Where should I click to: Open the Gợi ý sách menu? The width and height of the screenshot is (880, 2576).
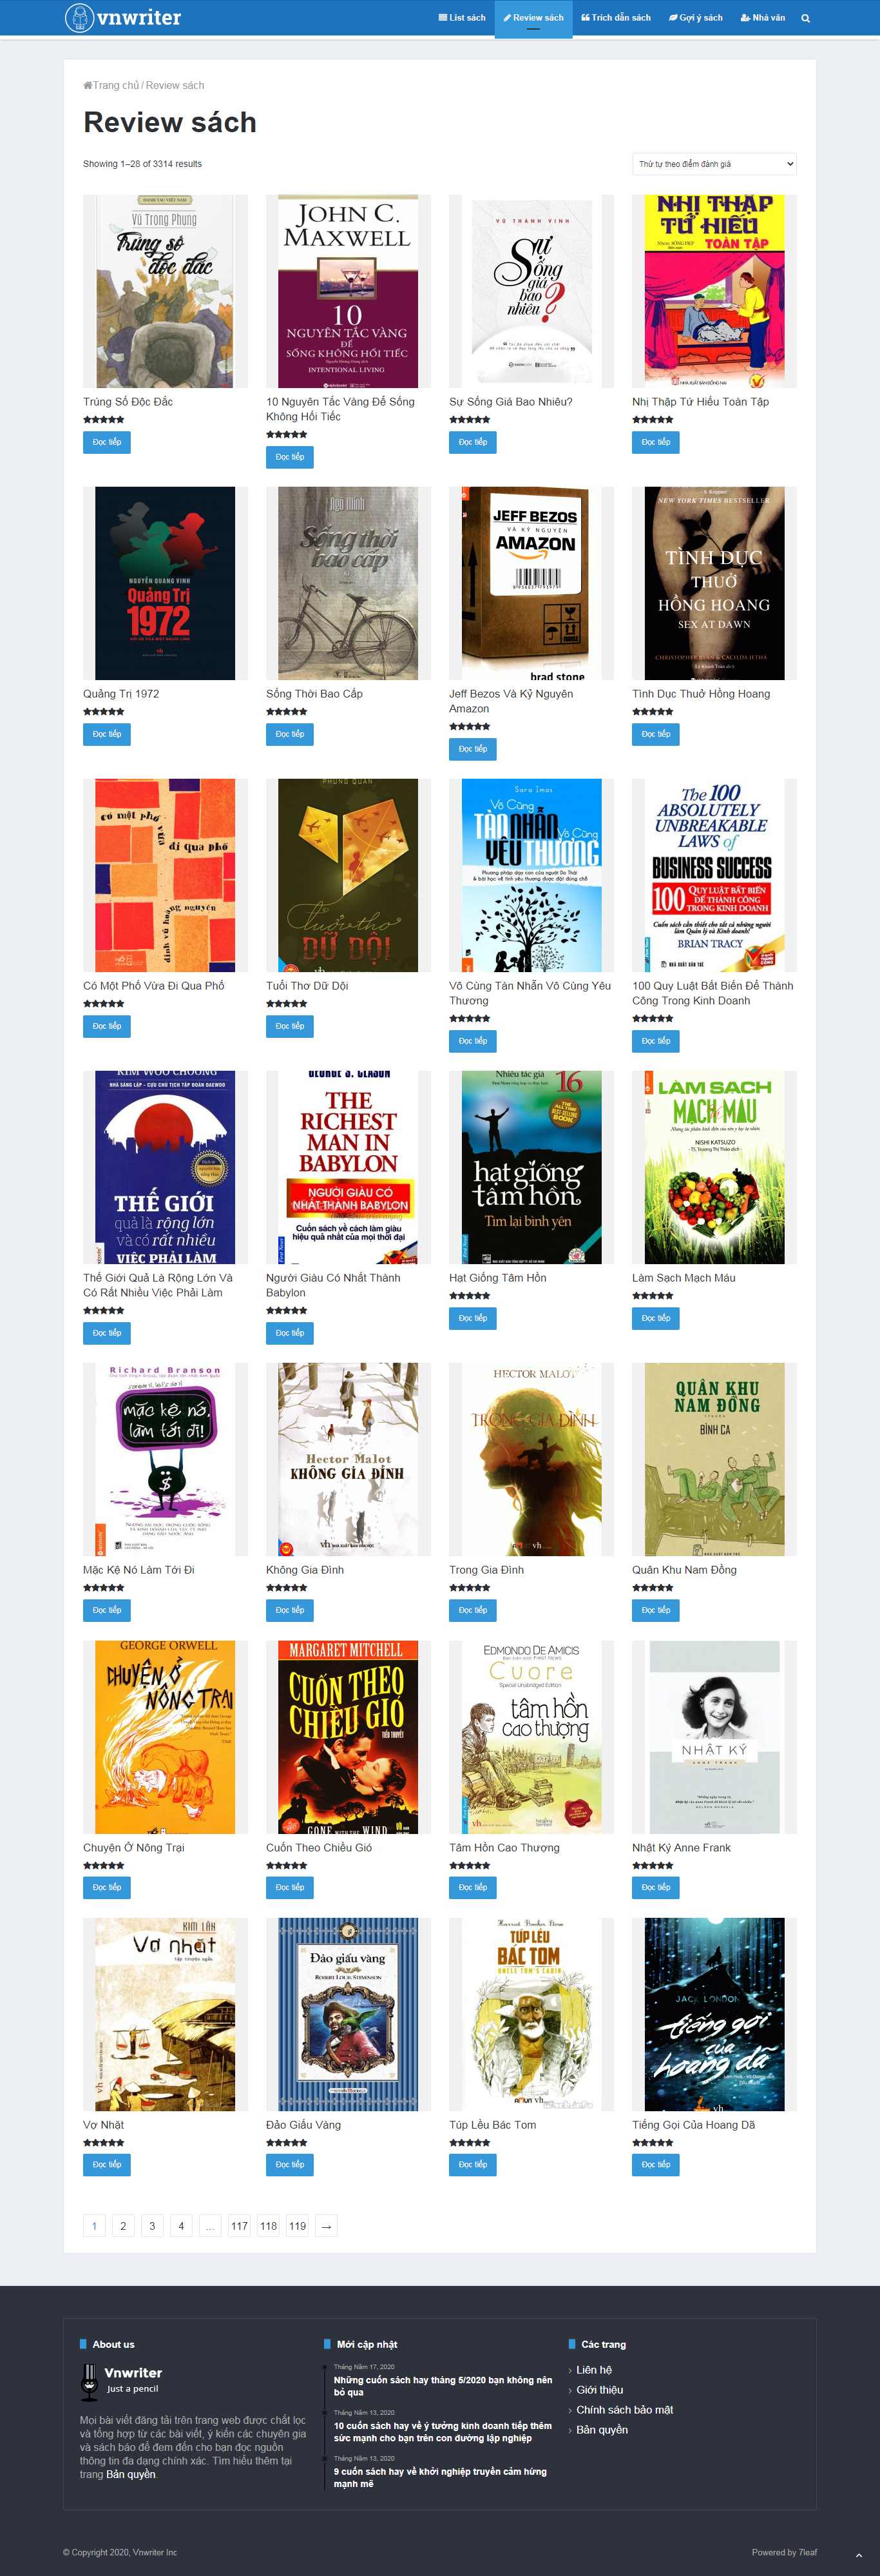[x=695, y=18]
